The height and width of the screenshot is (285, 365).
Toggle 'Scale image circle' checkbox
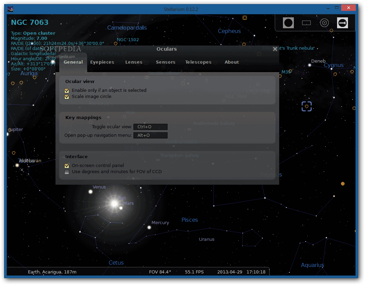pyautogui.click(x=67, y=97)
